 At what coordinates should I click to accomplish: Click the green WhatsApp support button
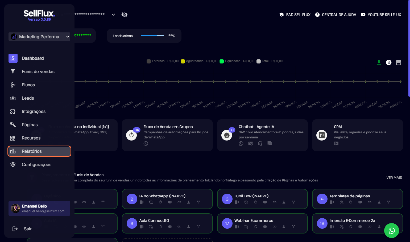(x=392, y=231)
